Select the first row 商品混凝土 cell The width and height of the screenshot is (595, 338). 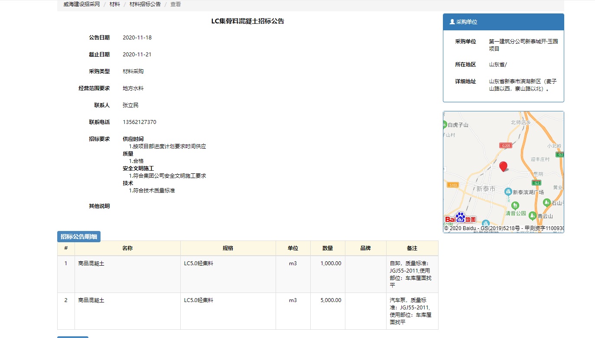(x=91, y=263)
